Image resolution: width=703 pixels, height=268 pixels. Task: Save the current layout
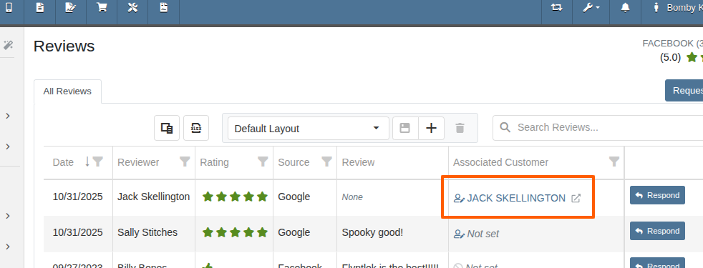405,129
